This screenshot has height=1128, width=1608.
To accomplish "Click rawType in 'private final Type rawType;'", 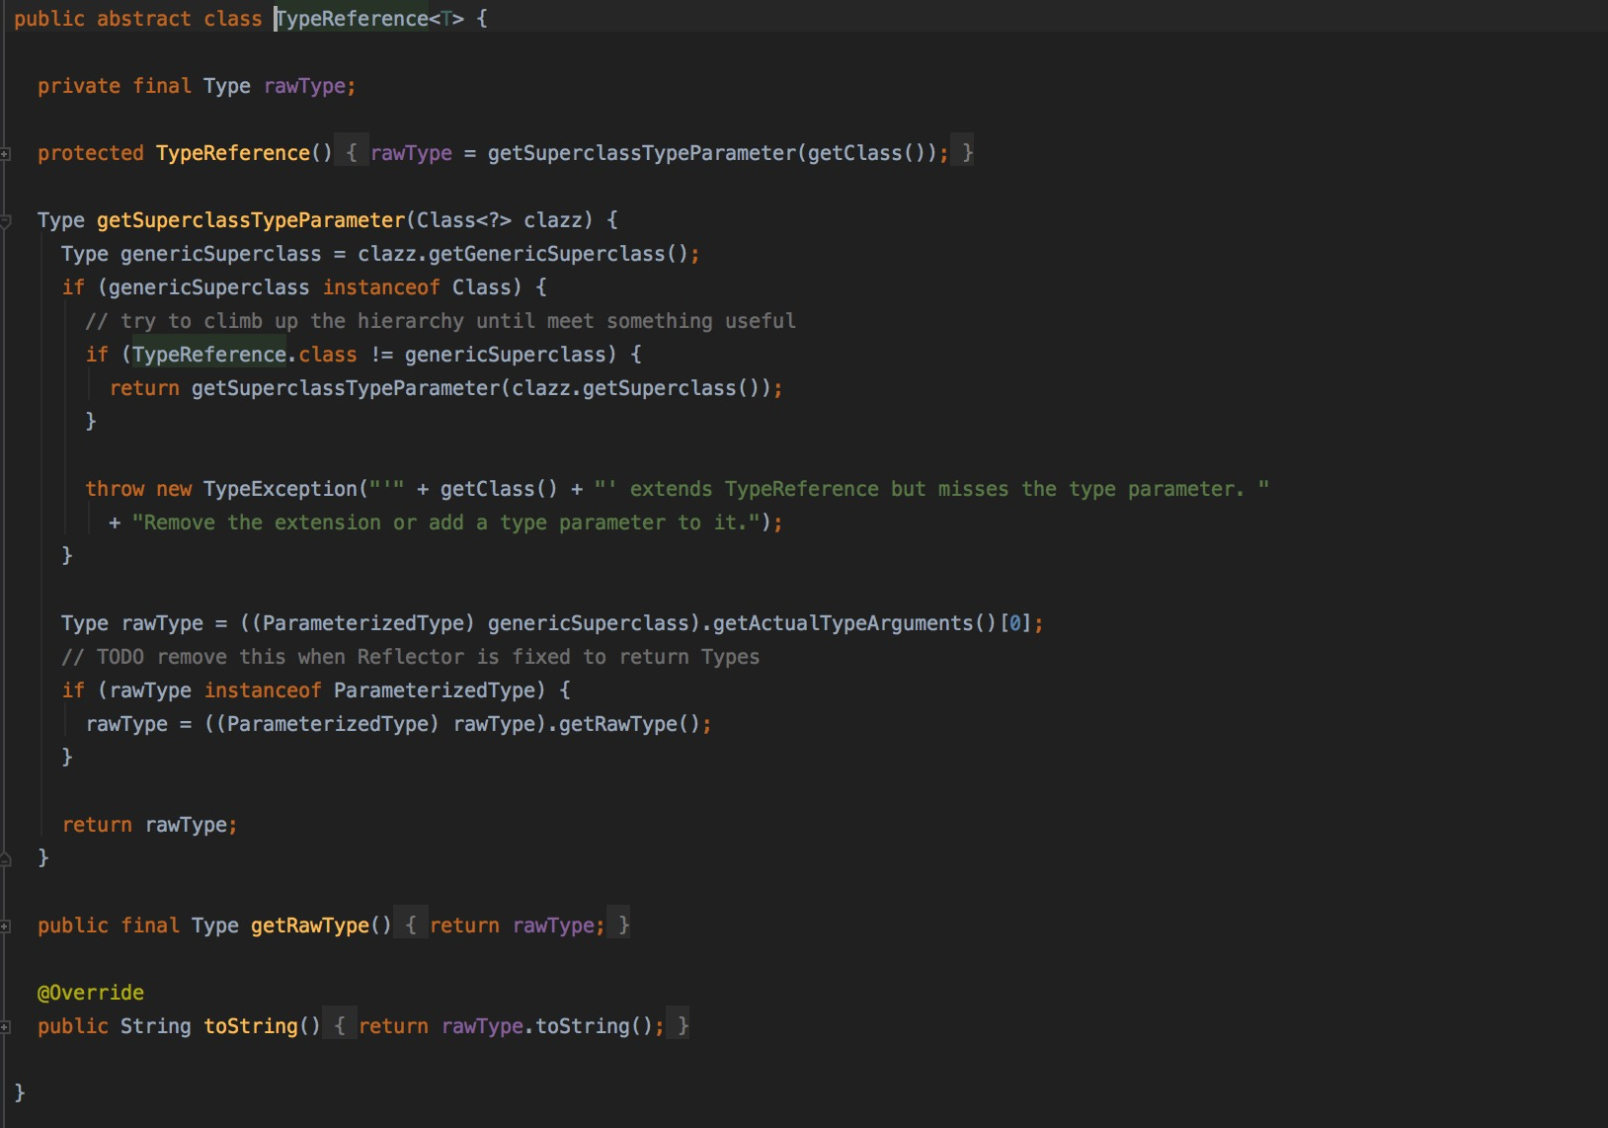I will pyautogui.click(x=304, y=86).
